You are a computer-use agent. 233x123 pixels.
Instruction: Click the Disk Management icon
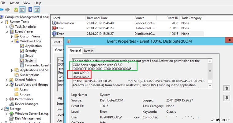[x=12, y=118]
